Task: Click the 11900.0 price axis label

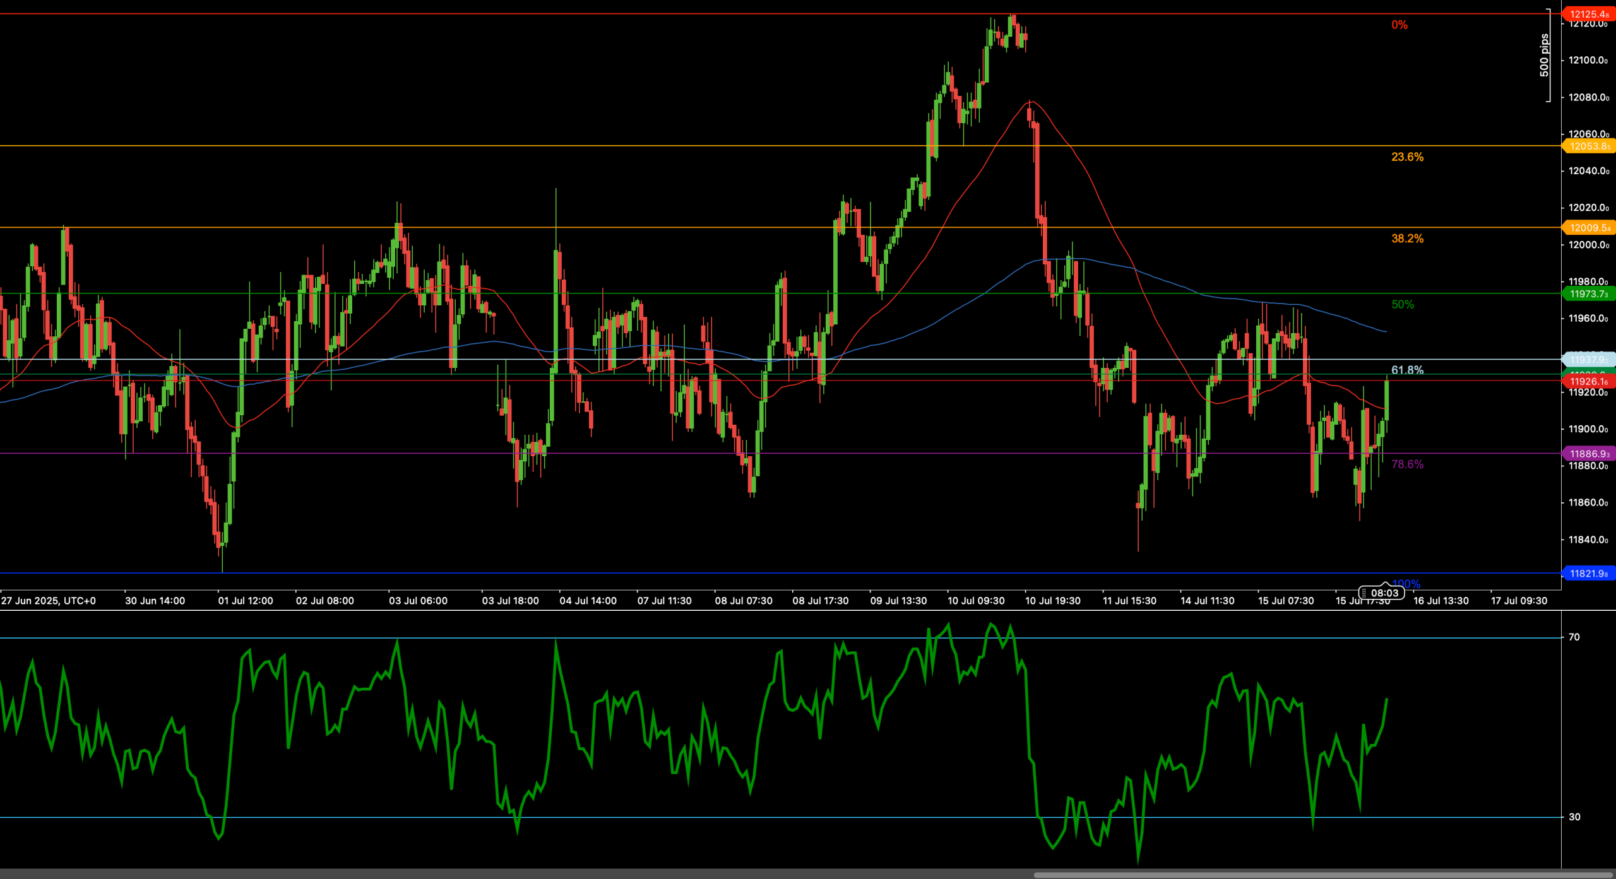Action: (1589, 429)
